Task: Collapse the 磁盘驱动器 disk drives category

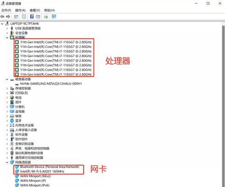Action: click(7, 79)
